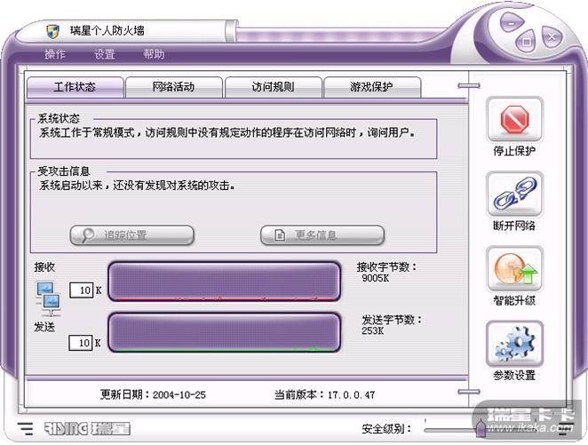
Task: Switch to the 访问规则 tab
Action: pyautogui.click(x=273, y=87)
